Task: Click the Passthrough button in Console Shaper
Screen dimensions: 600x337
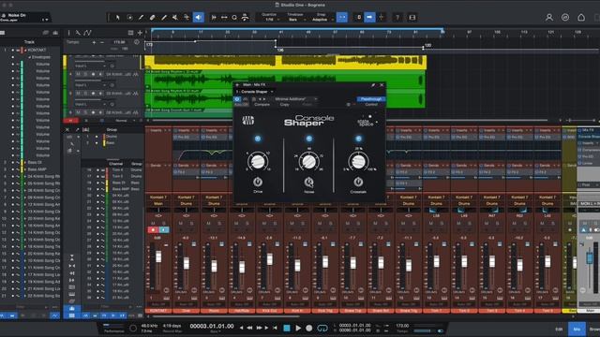Action: 371,99
